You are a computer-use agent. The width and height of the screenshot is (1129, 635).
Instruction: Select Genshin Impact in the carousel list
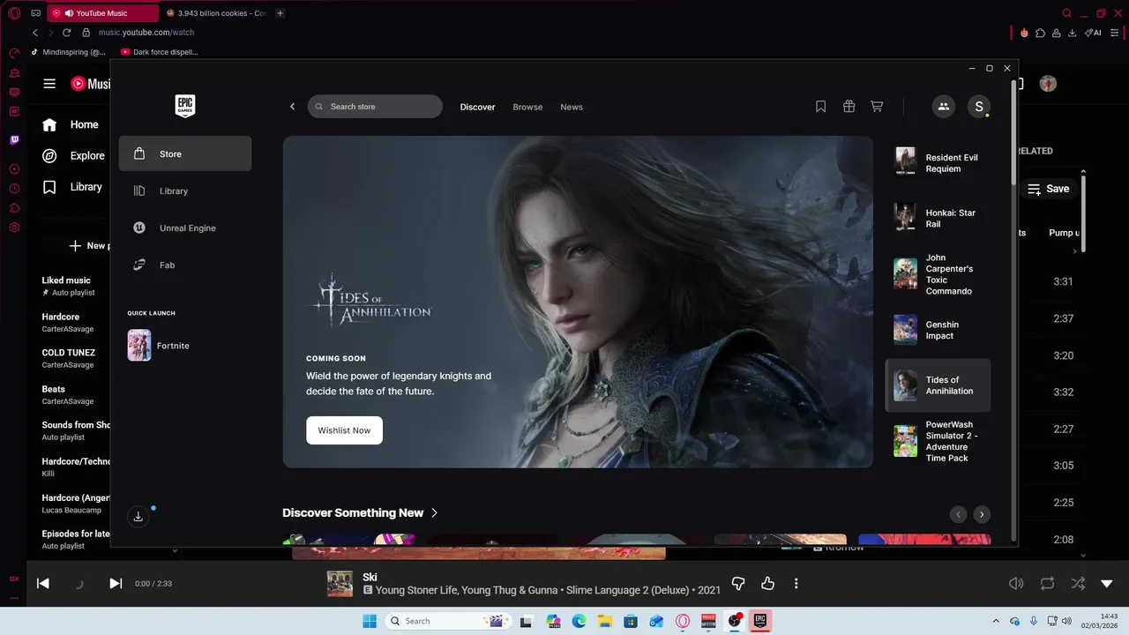coord(938,330)
